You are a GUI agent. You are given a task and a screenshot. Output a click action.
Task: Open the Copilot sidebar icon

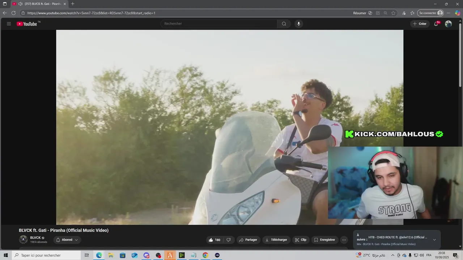click(457, 13)
